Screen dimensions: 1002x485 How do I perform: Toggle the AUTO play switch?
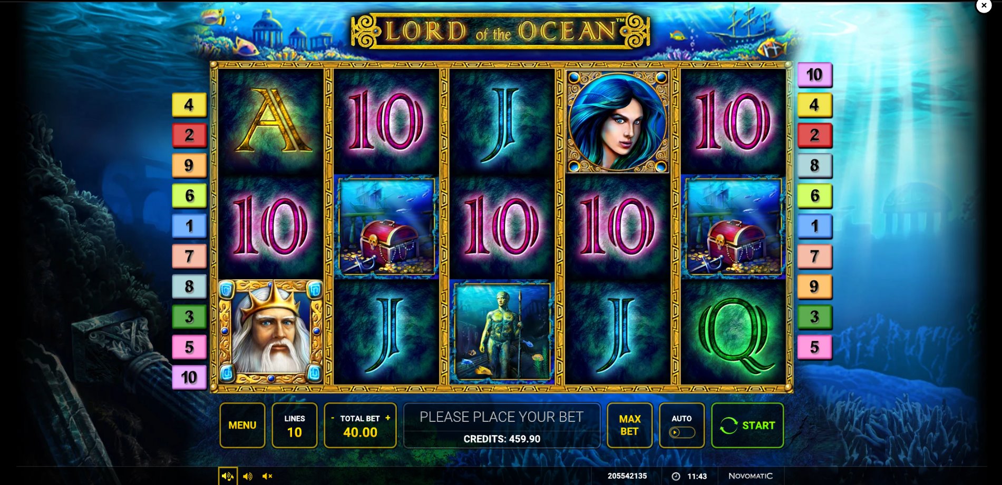click(682, 432)
